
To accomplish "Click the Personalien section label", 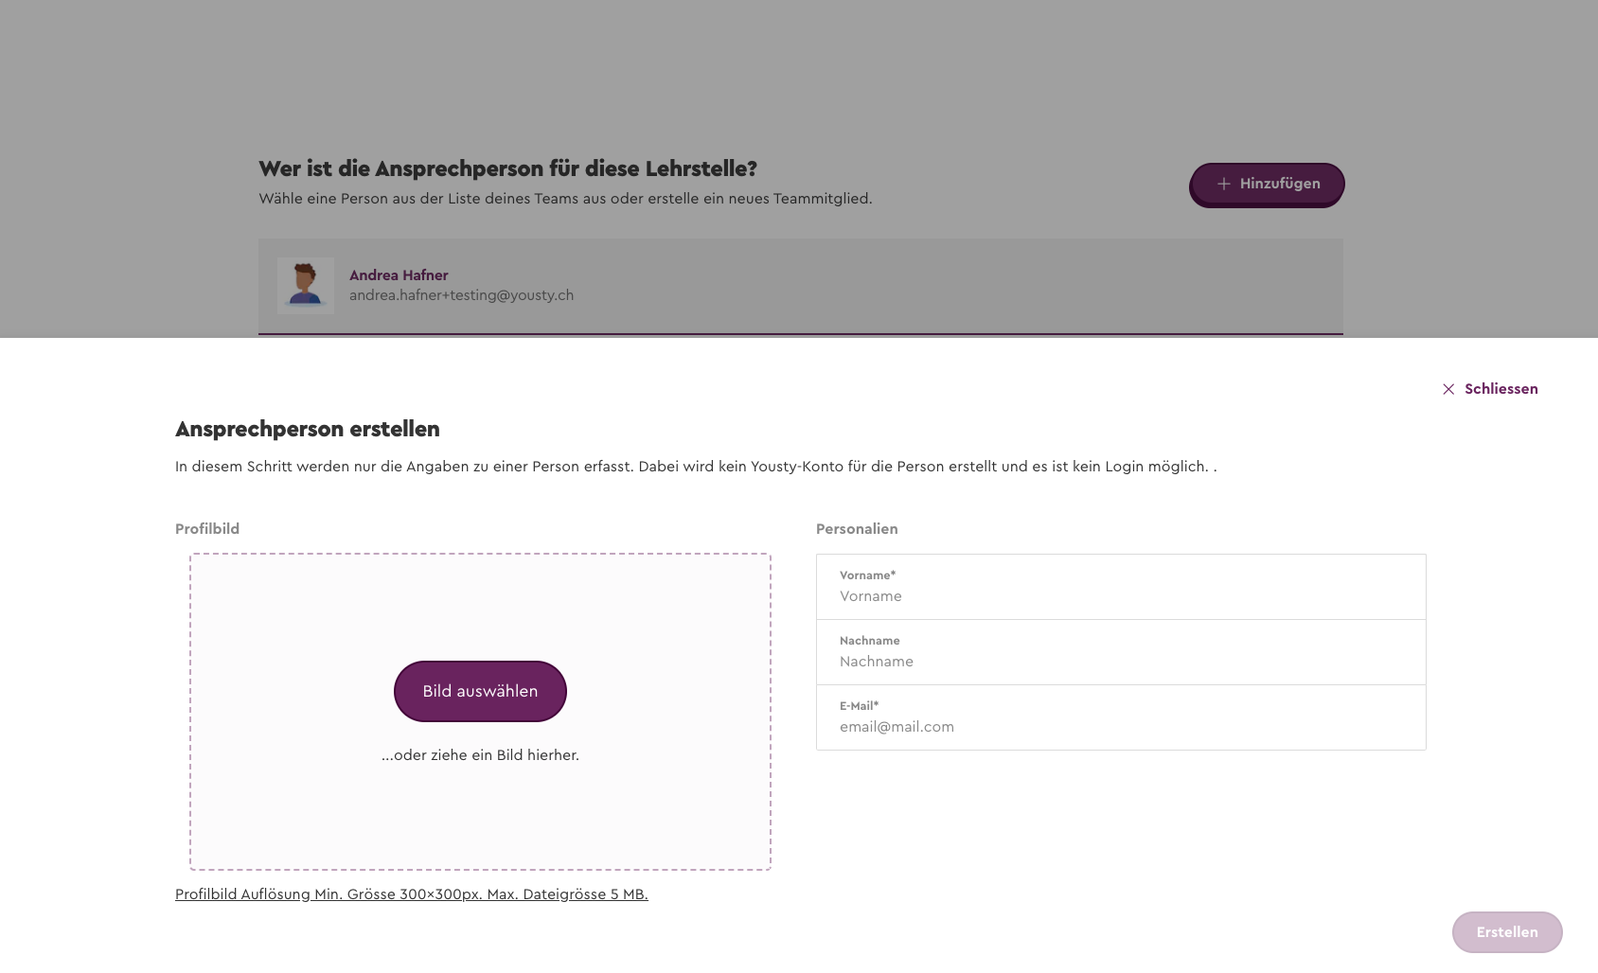I will [857, 529].
